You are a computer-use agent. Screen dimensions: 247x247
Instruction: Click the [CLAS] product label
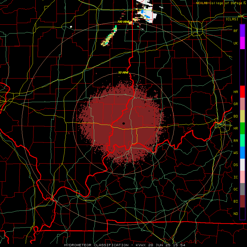tap(232, 19)
